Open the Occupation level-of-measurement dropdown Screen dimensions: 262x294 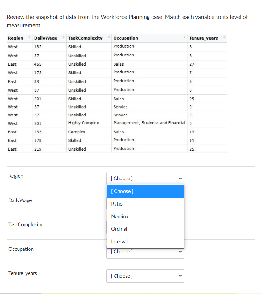(x=145, y=251)
